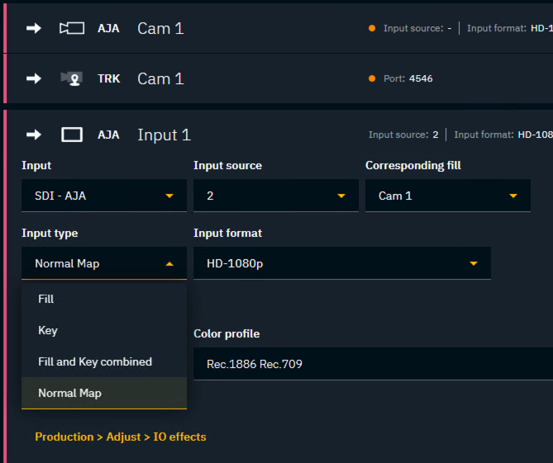
Task: Click the orange status dot beside Input source
Action: [372, 29]
